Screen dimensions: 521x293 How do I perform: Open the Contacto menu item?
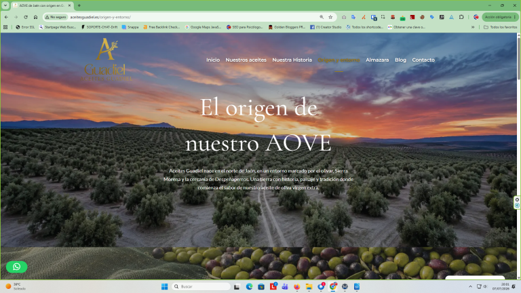[x=423, y=60]
